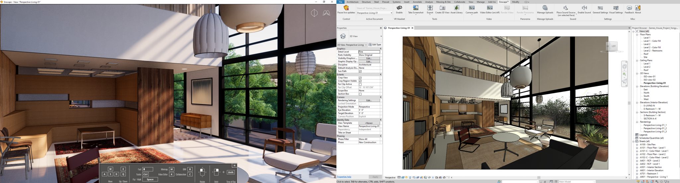Click the Detail Level Fine field
The width and height of the screenshot is (680, 183).
(x=369, y=52)
